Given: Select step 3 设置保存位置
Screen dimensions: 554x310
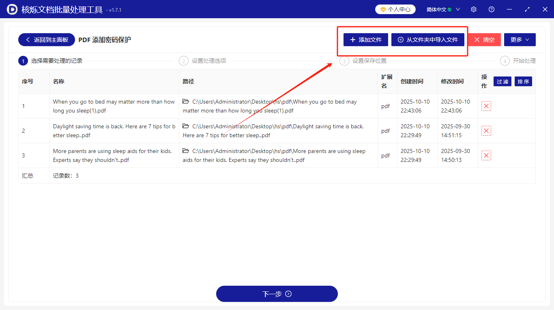Looking at the screenshot, I should click(x=369, y=60).
